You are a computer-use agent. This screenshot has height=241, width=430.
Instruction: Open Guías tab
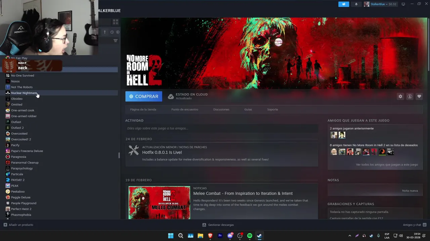(x=248, y=109)
